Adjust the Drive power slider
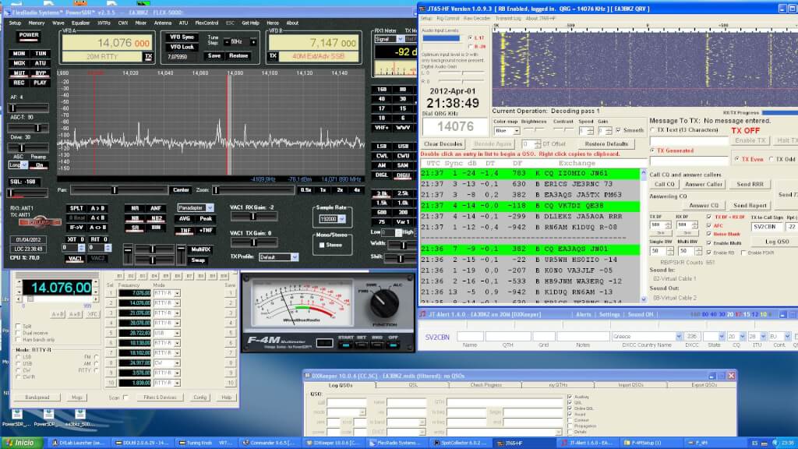The image size is (798, 449). 29,147
